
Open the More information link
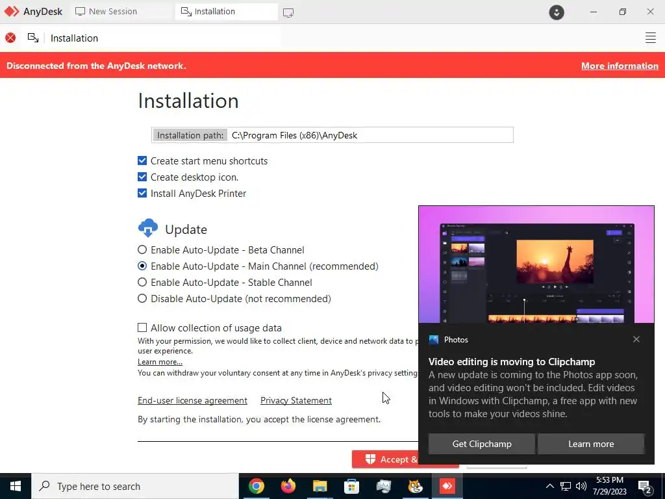(620, 66)
